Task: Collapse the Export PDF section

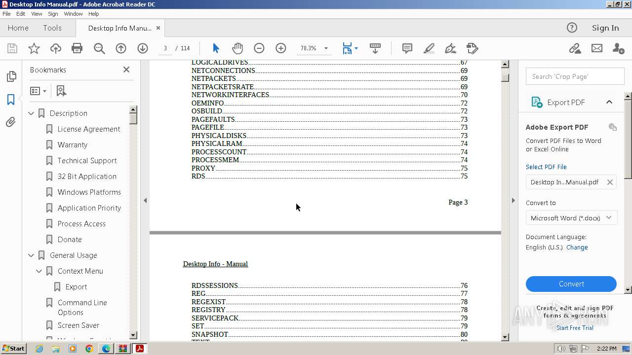Action: coord(609,102)
